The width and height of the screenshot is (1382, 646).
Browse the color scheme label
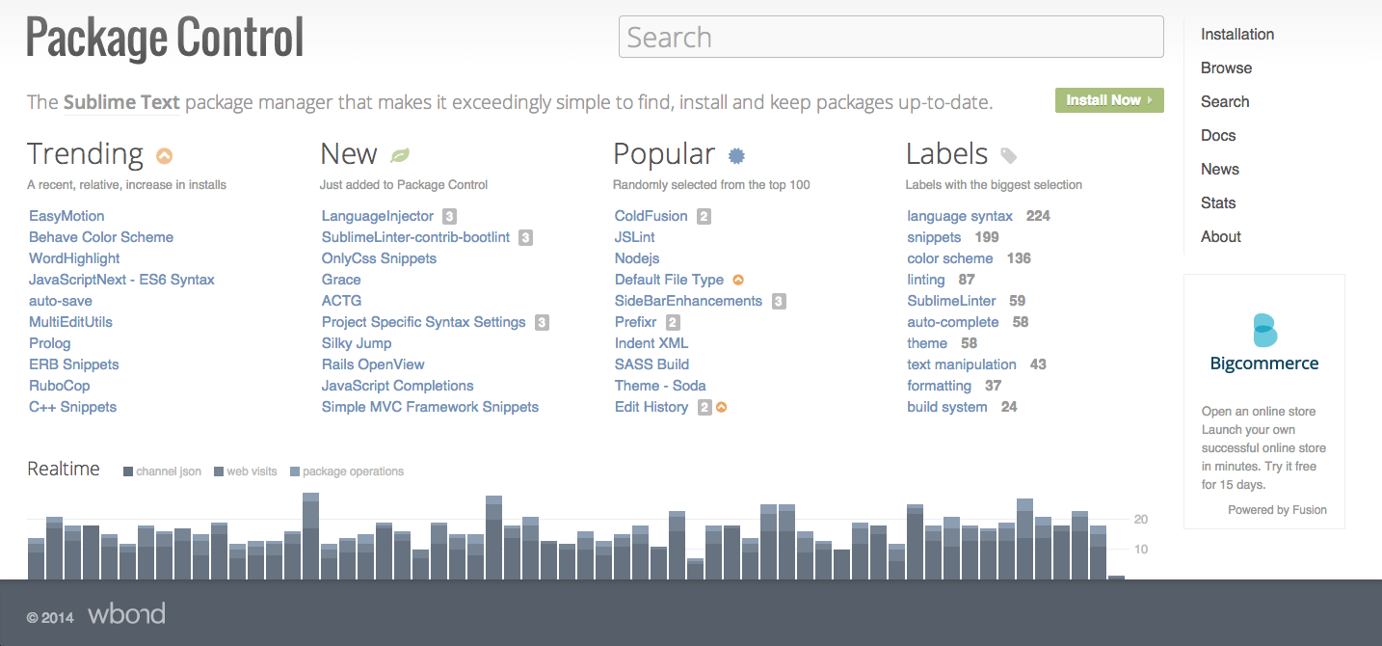950,258
